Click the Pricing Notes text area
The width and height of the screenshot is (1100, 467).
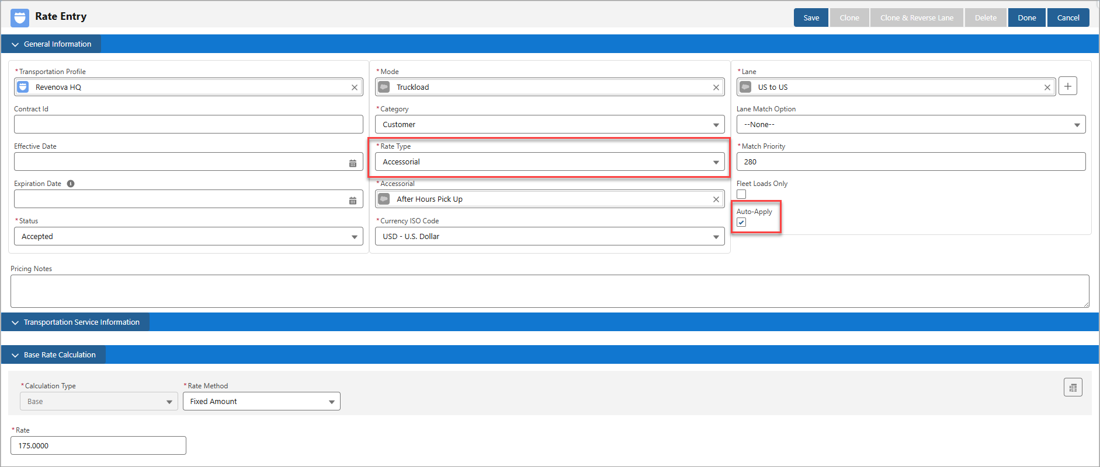coord(550,291)
